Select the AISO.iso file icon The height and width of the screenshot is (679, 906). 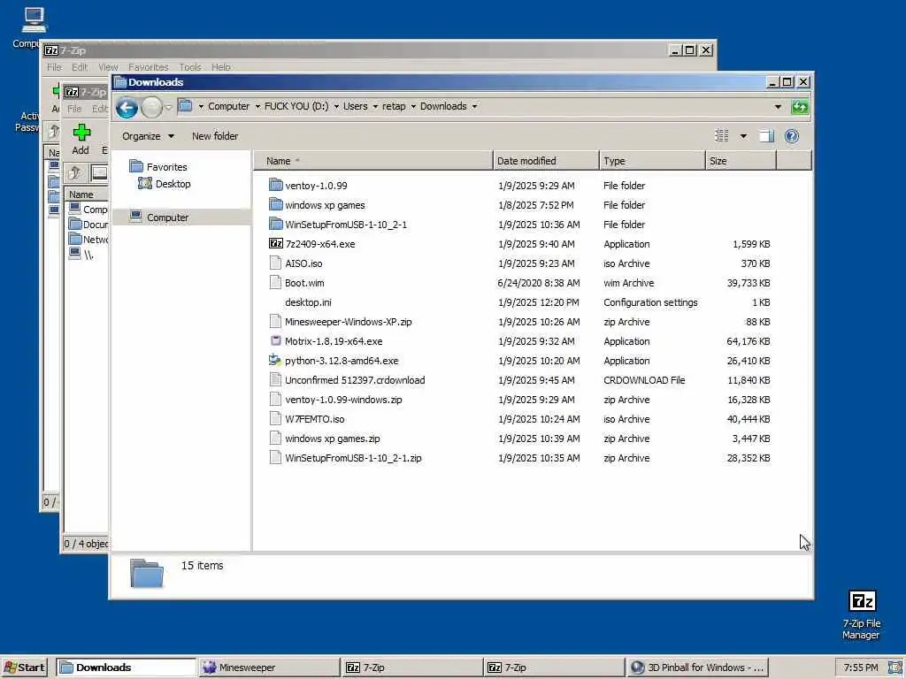point(276,263)
